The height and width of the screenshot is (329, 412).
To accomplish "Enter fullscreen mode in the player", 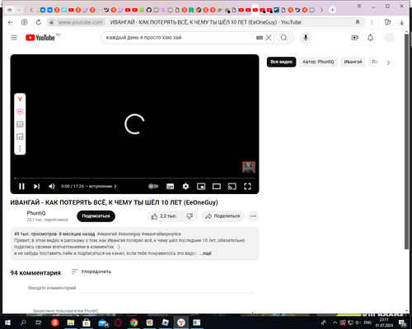I will click(247, 187).
